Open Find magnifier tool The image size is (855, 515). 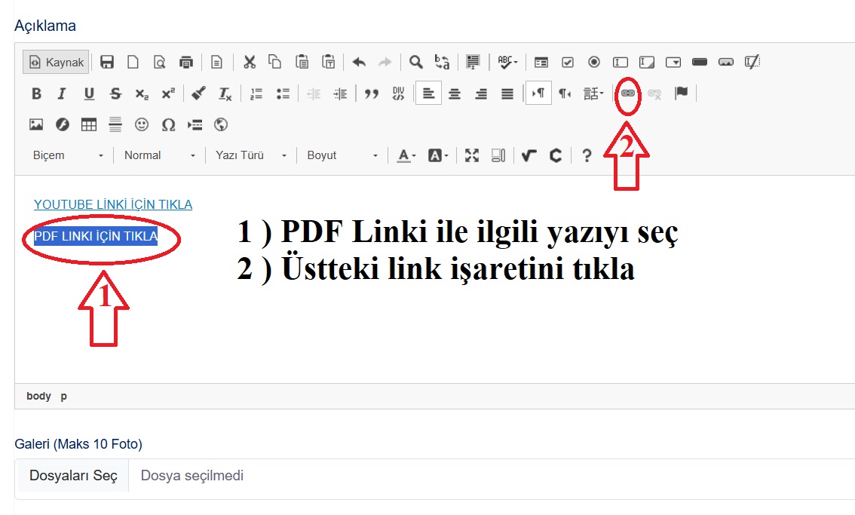[x=415, y=62]
